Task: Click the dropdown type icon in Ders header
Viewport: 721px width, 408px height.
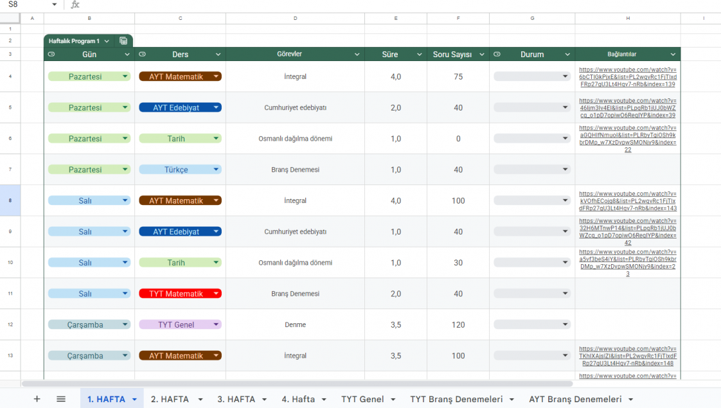Action: 143,55
